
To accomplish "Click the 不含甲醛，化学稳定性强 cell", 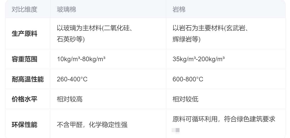I will coord(92,125).
